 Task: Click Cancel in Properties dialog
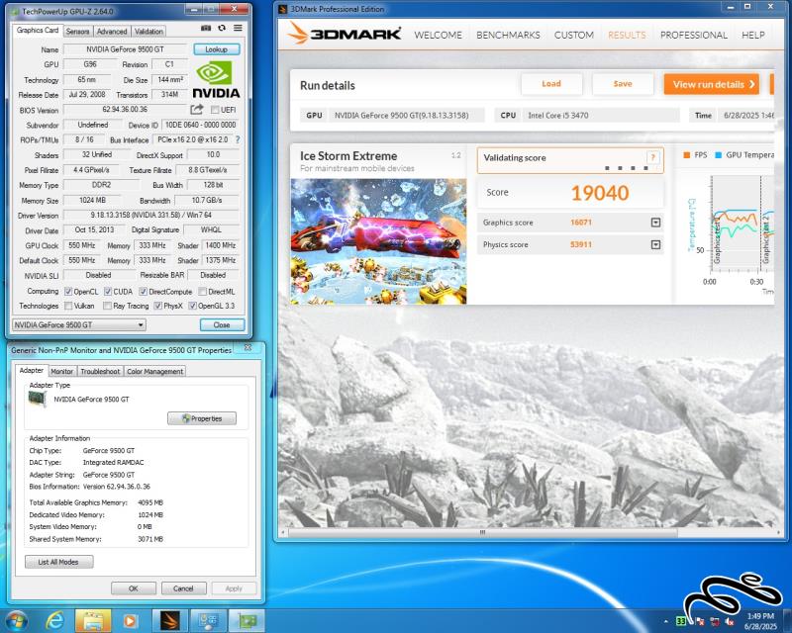tap(183, 588)
